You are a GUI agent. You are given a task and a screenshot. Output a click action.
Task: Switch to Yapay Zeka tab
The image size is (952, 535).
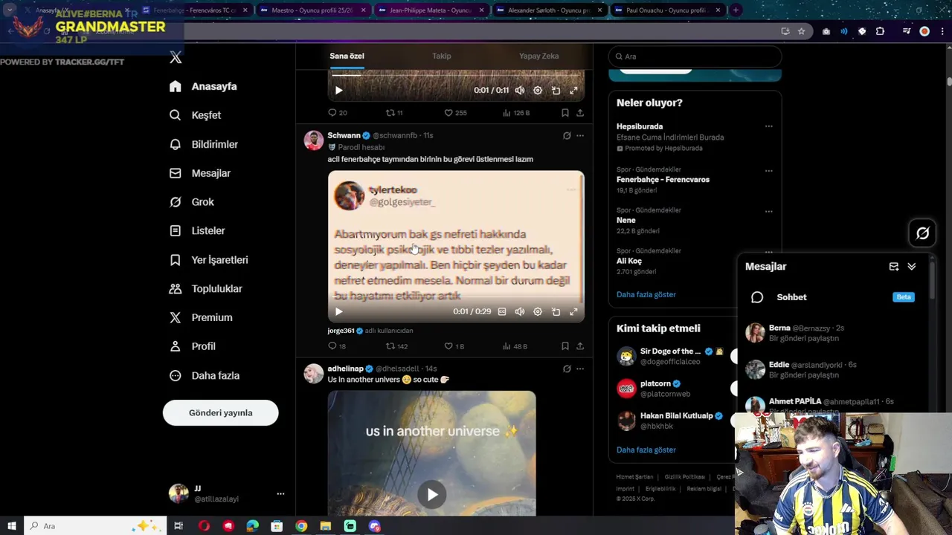[539, 56]
